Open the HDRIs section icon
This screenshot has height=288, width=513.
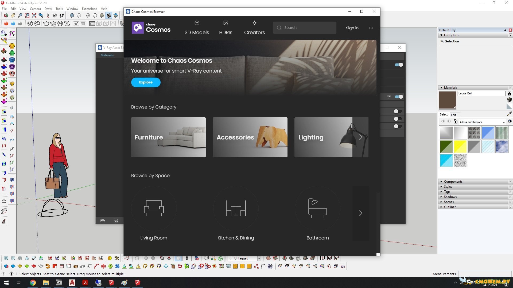[x=226, y=23]
